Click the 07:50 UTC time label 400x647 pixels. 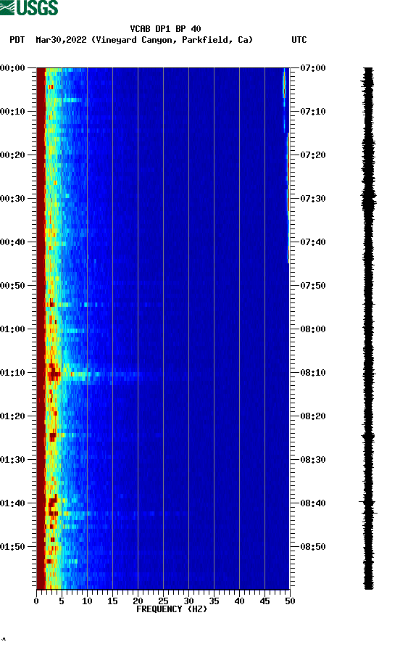click(x=313, y=286)
